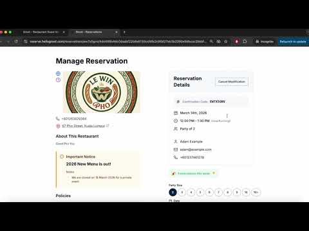Close the Restaurant Guest browser tab

(x=64, y=32)
